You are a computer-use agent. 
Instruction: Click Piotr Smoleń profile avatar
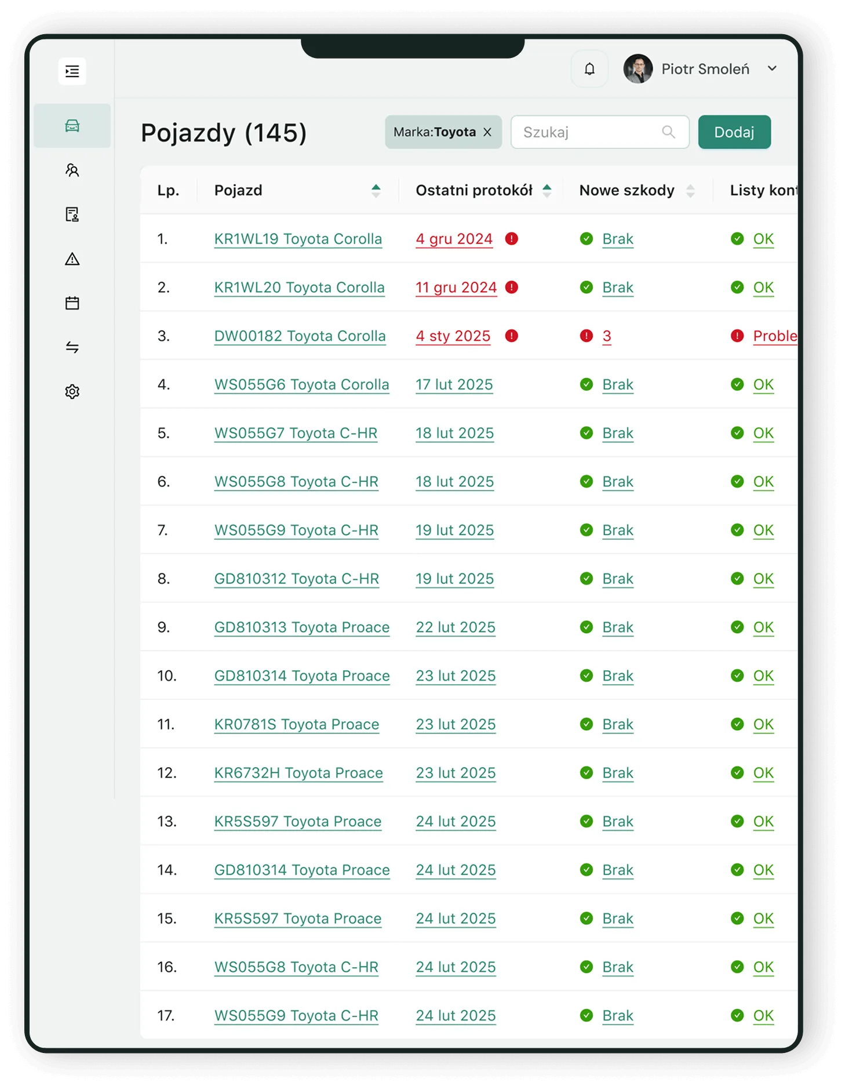coord(638,69)
